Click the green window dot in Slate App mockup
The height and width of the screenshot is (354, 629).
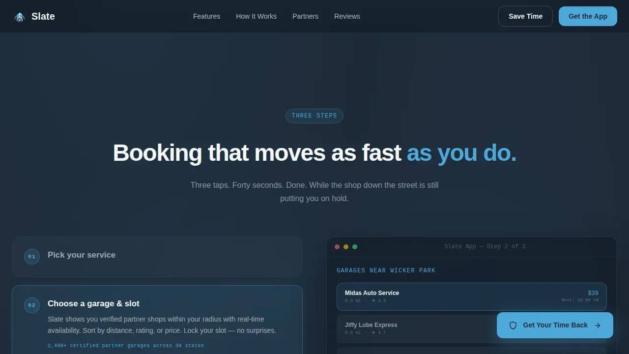click(x=355, y=247)
